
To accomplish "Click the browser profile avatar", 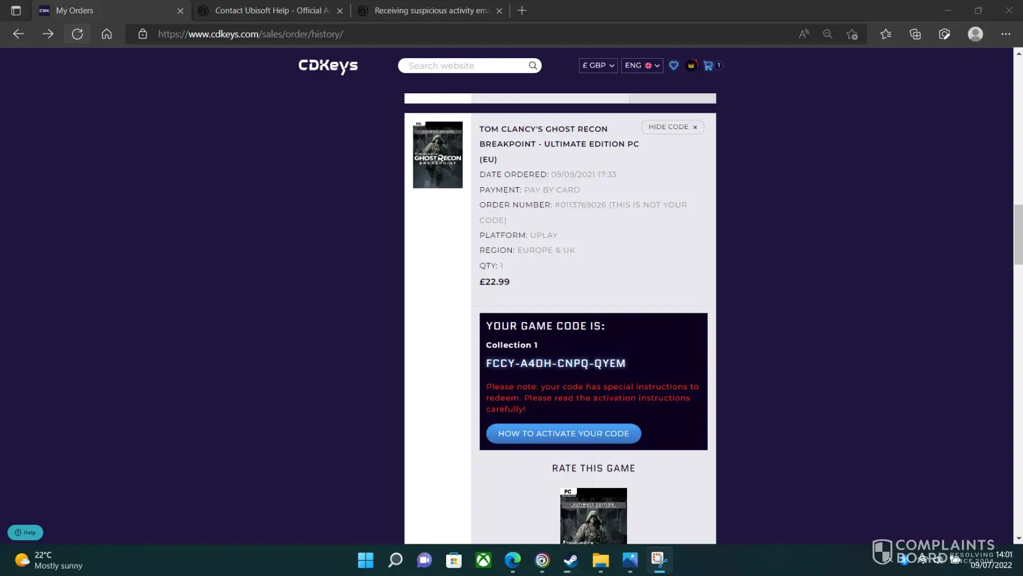I will pyautogui.click(x=975, y=34).
